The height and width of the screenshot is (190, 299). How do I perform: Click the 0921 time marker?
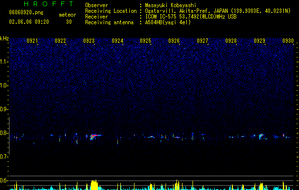pos(32,41)
